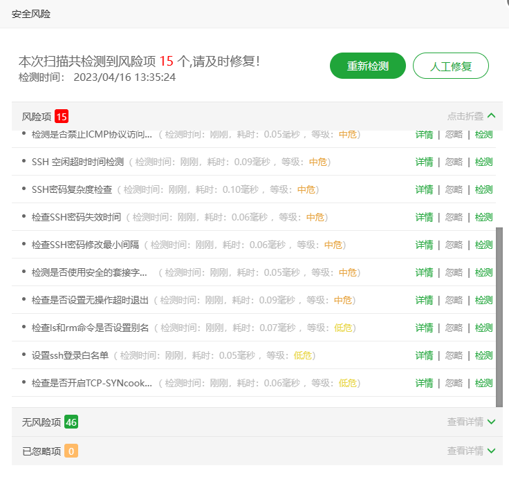Click 检测 for 检查SSH密码失效时间
Viewport: 509px width, 479px height.
coord(483,217)
